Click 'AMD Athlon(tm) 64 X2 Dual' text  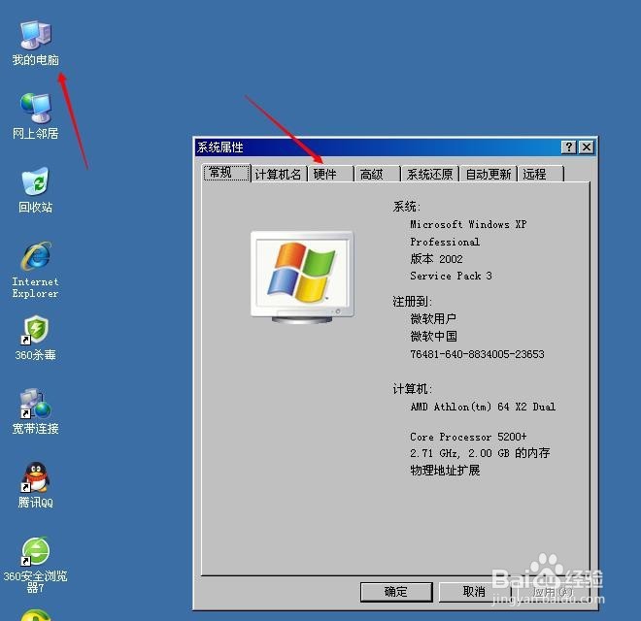click(483, 407)
